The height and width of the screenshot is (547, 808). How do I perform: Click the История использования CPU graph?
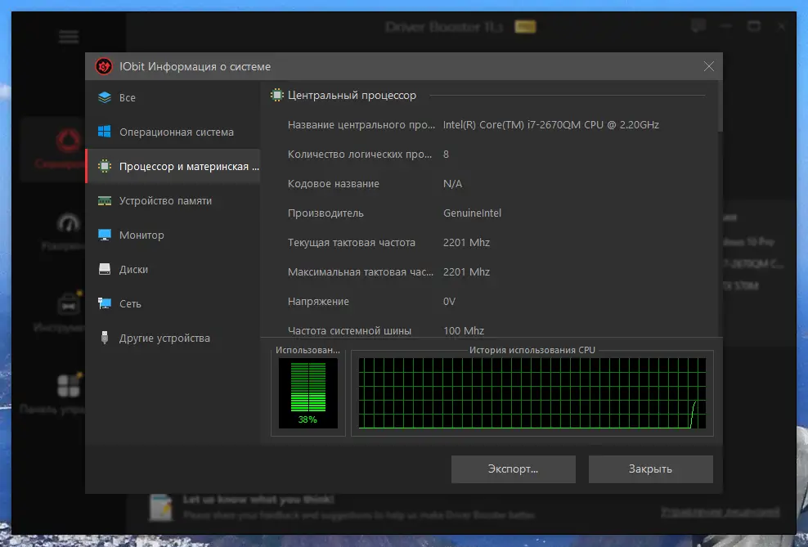tap(532, 393)
